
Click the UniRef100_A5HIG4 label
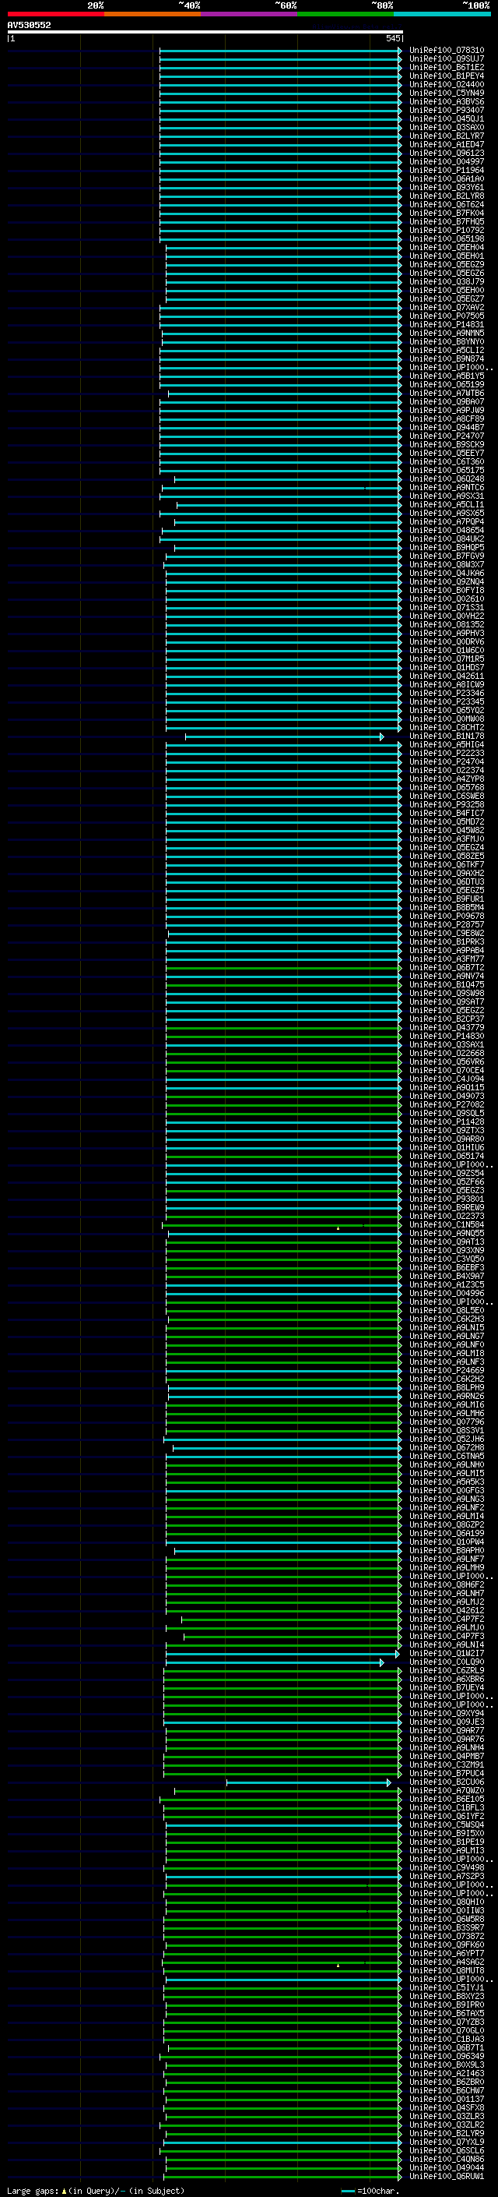pyautogui.click(x=447, y=744)
